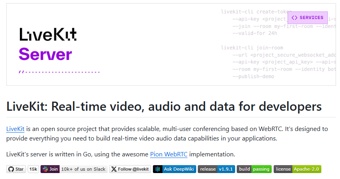Click the GitHub Star button

tap(16, 169)
